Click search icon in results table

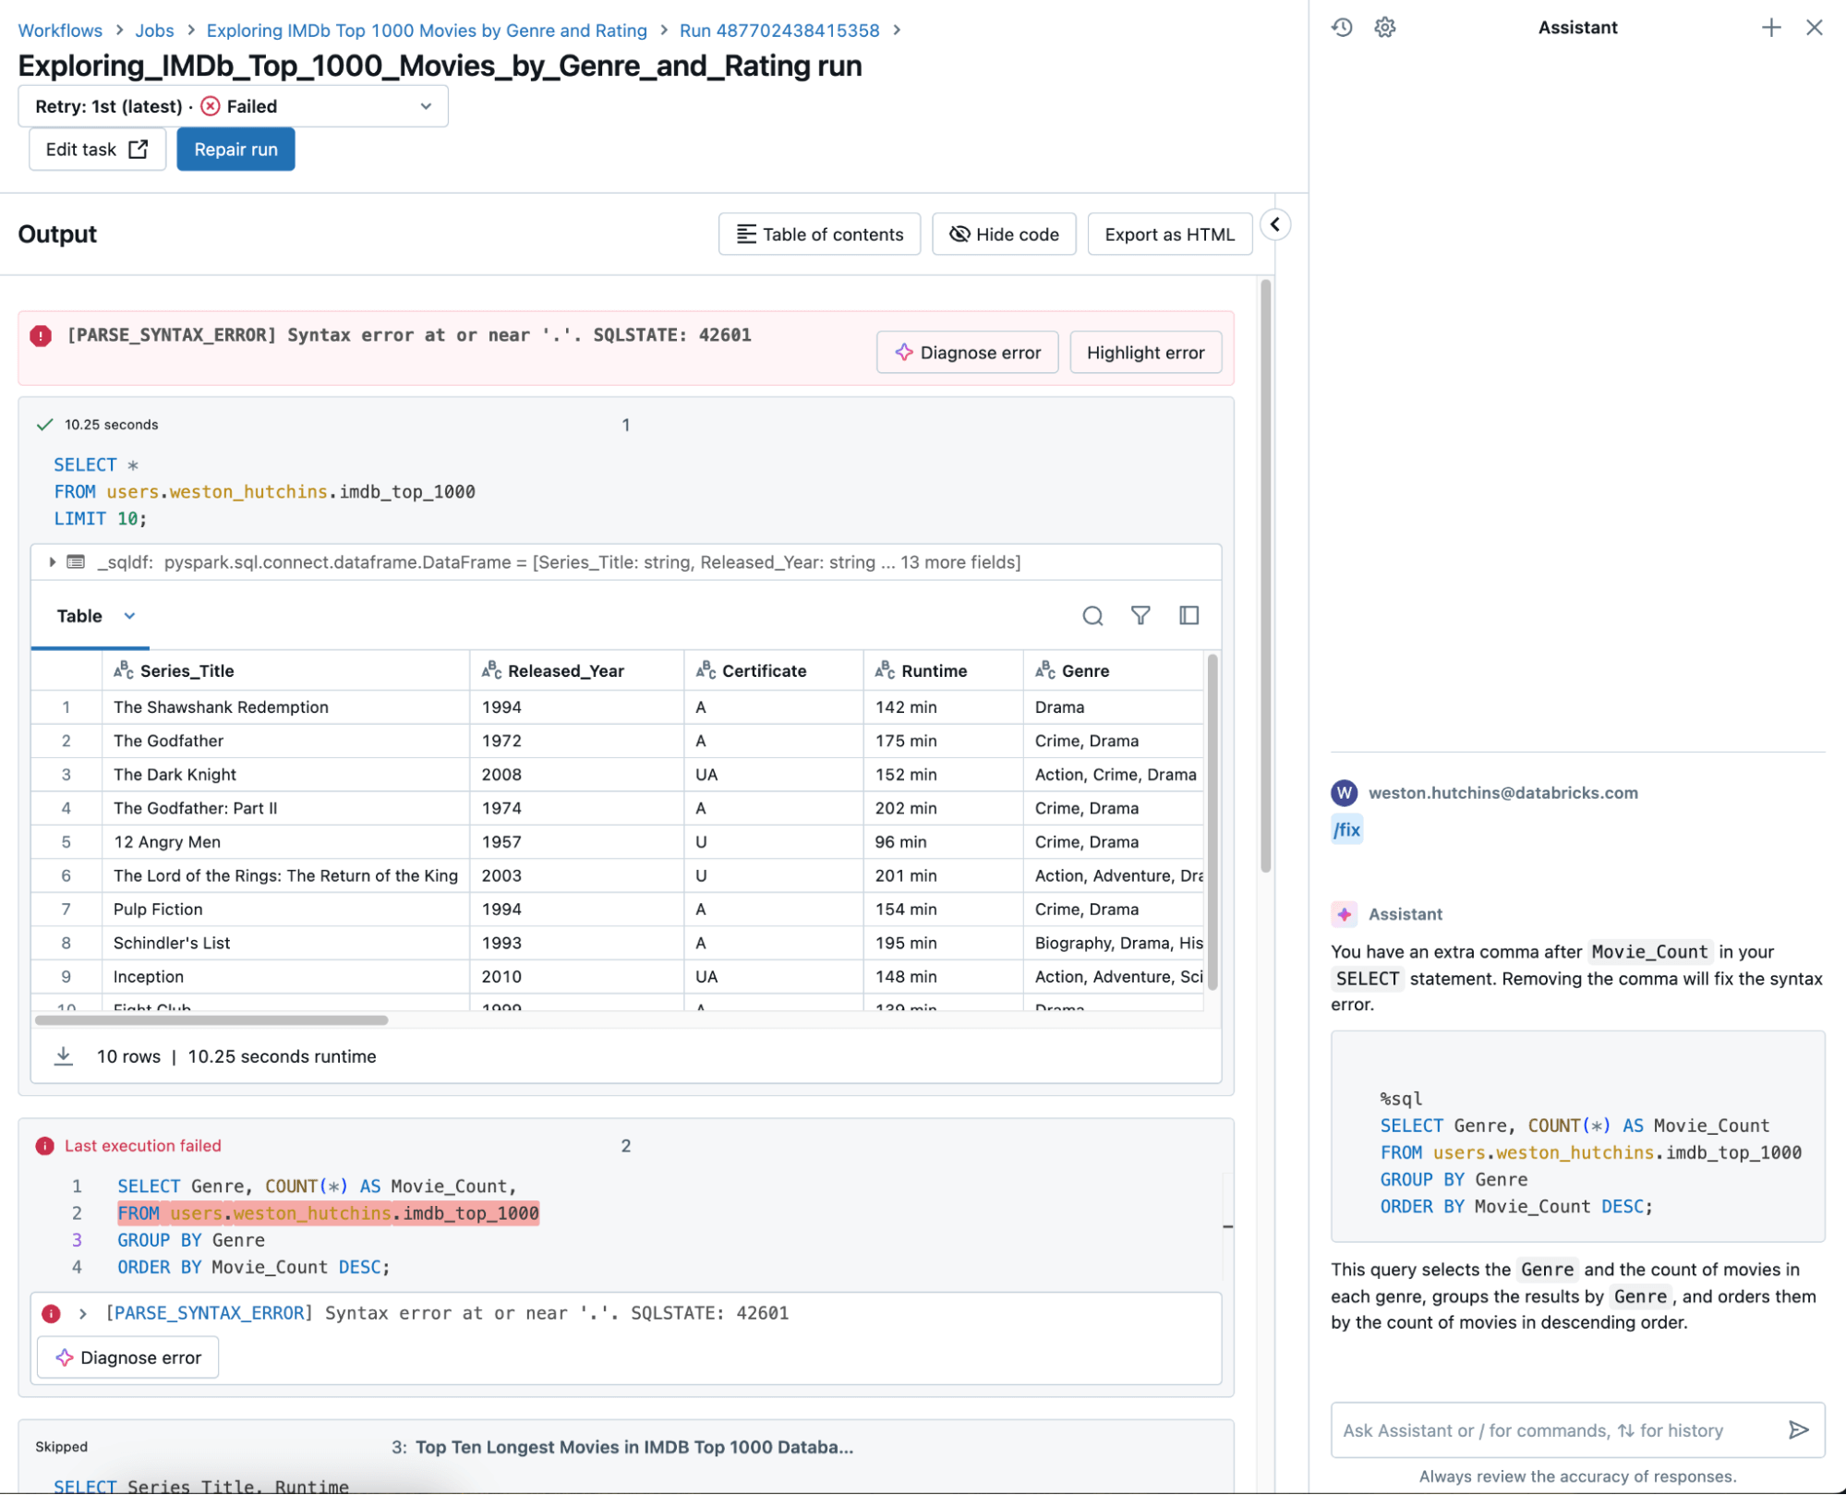click(x=1092, y=616)
